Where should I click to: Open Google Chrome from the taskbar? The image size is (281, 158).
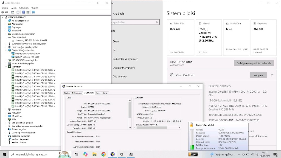pyautogui.click(x=103, y=154)
